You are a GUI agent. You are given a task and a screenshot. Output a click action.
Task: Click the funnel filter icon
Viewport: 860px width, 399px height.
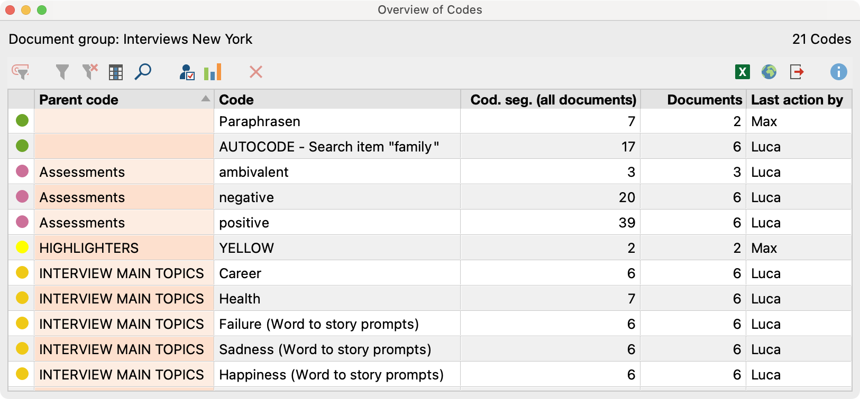pos(62,72)
